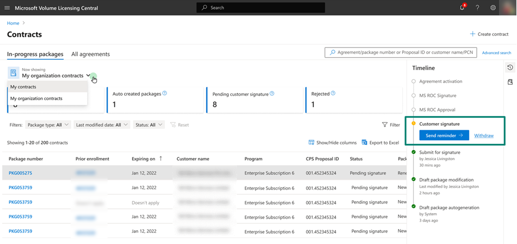517x244 pixels.
Task: Open the settings gear icon
Action: [493, 8]
